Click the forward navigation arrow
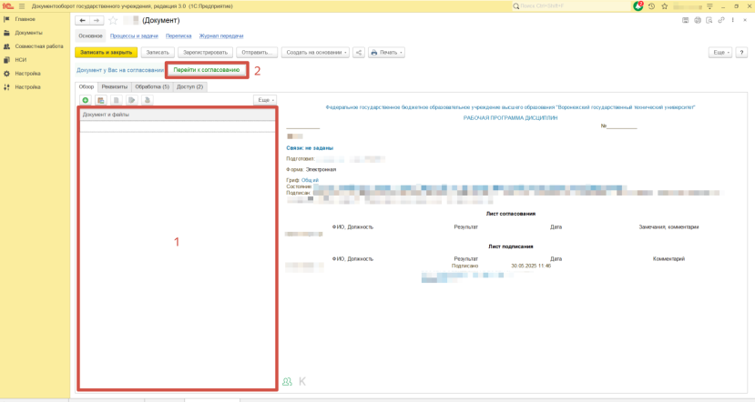This screenshot has width=755, height=402. coord(97,20)
